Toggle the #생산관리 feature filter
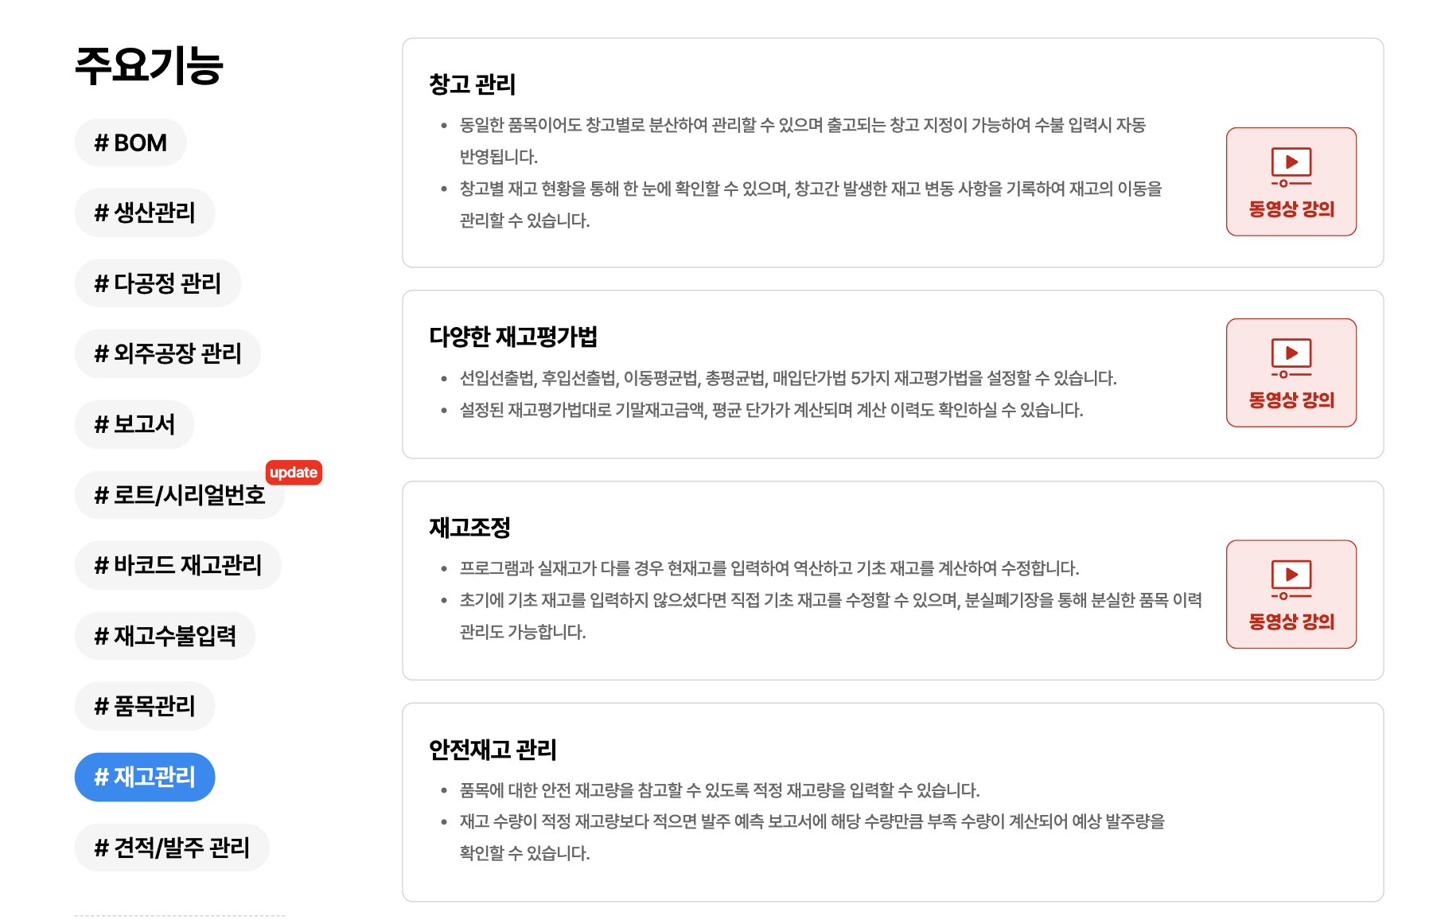Screen dimensions: 1437x920 (x=145, y=212)
